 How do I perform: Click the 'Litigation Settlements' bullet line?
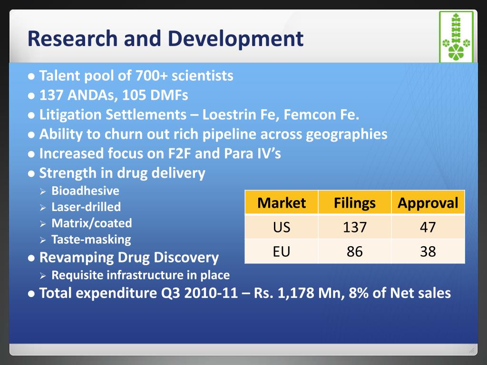point(194,115)
